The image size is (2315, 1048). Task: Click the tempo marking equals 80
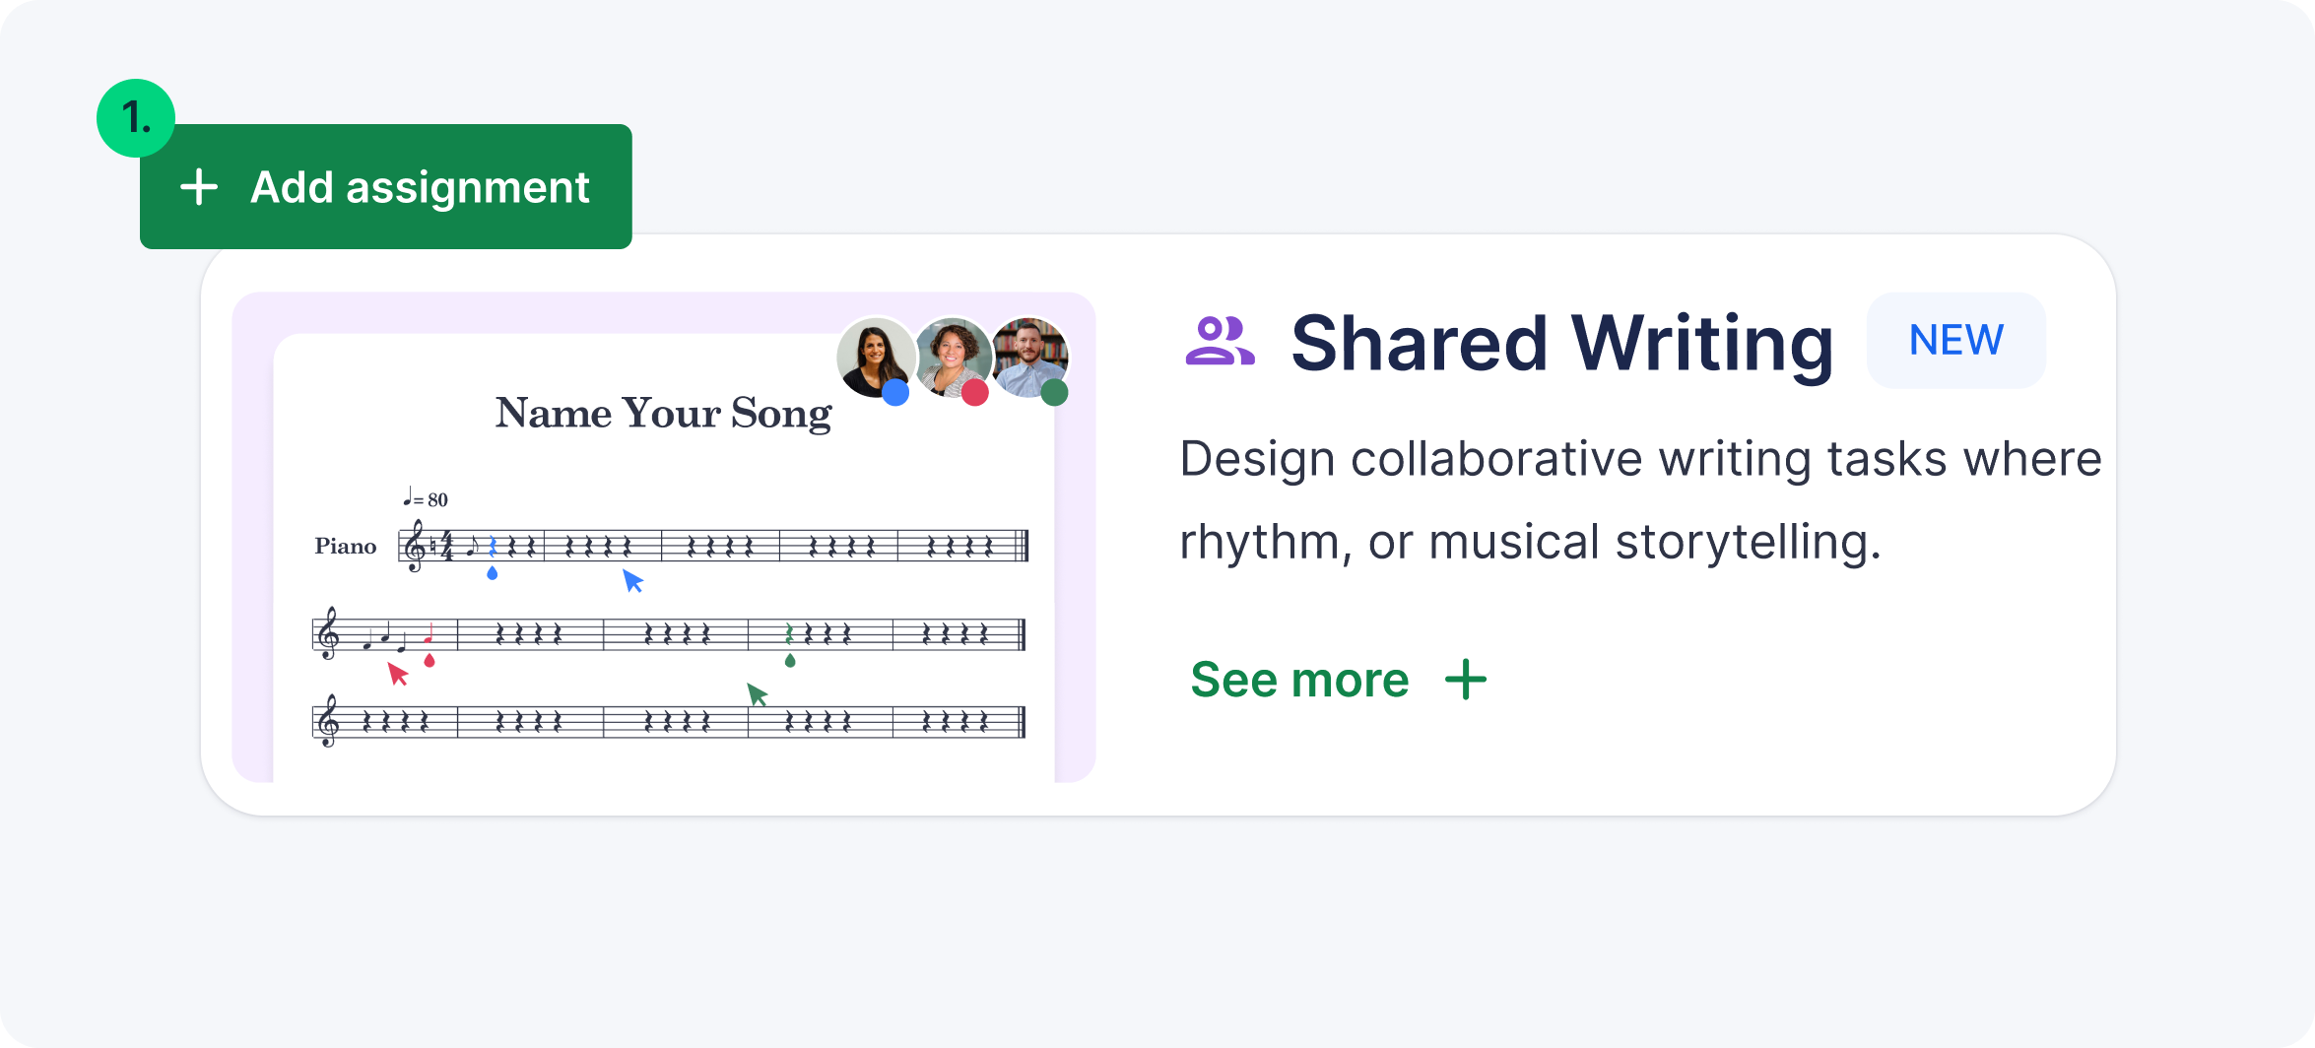point(426,498)
